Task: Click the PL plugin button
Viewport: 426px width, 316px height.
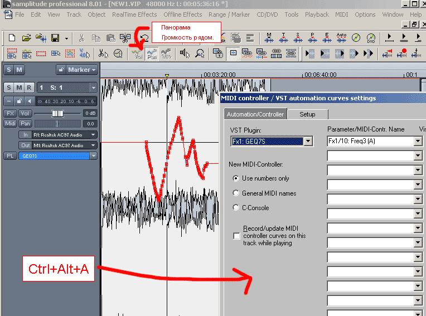Action: click(x=11, y=156)
